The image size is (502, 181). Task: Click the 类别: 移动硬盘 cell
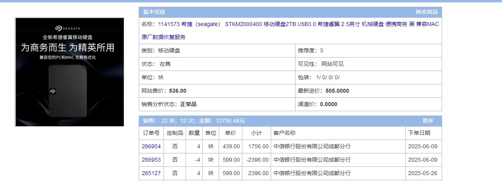tap(217, 50)
